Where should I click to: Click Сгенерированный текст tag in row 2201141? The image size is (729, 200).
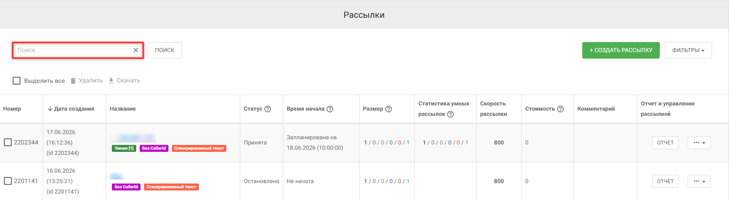[171, 187]
